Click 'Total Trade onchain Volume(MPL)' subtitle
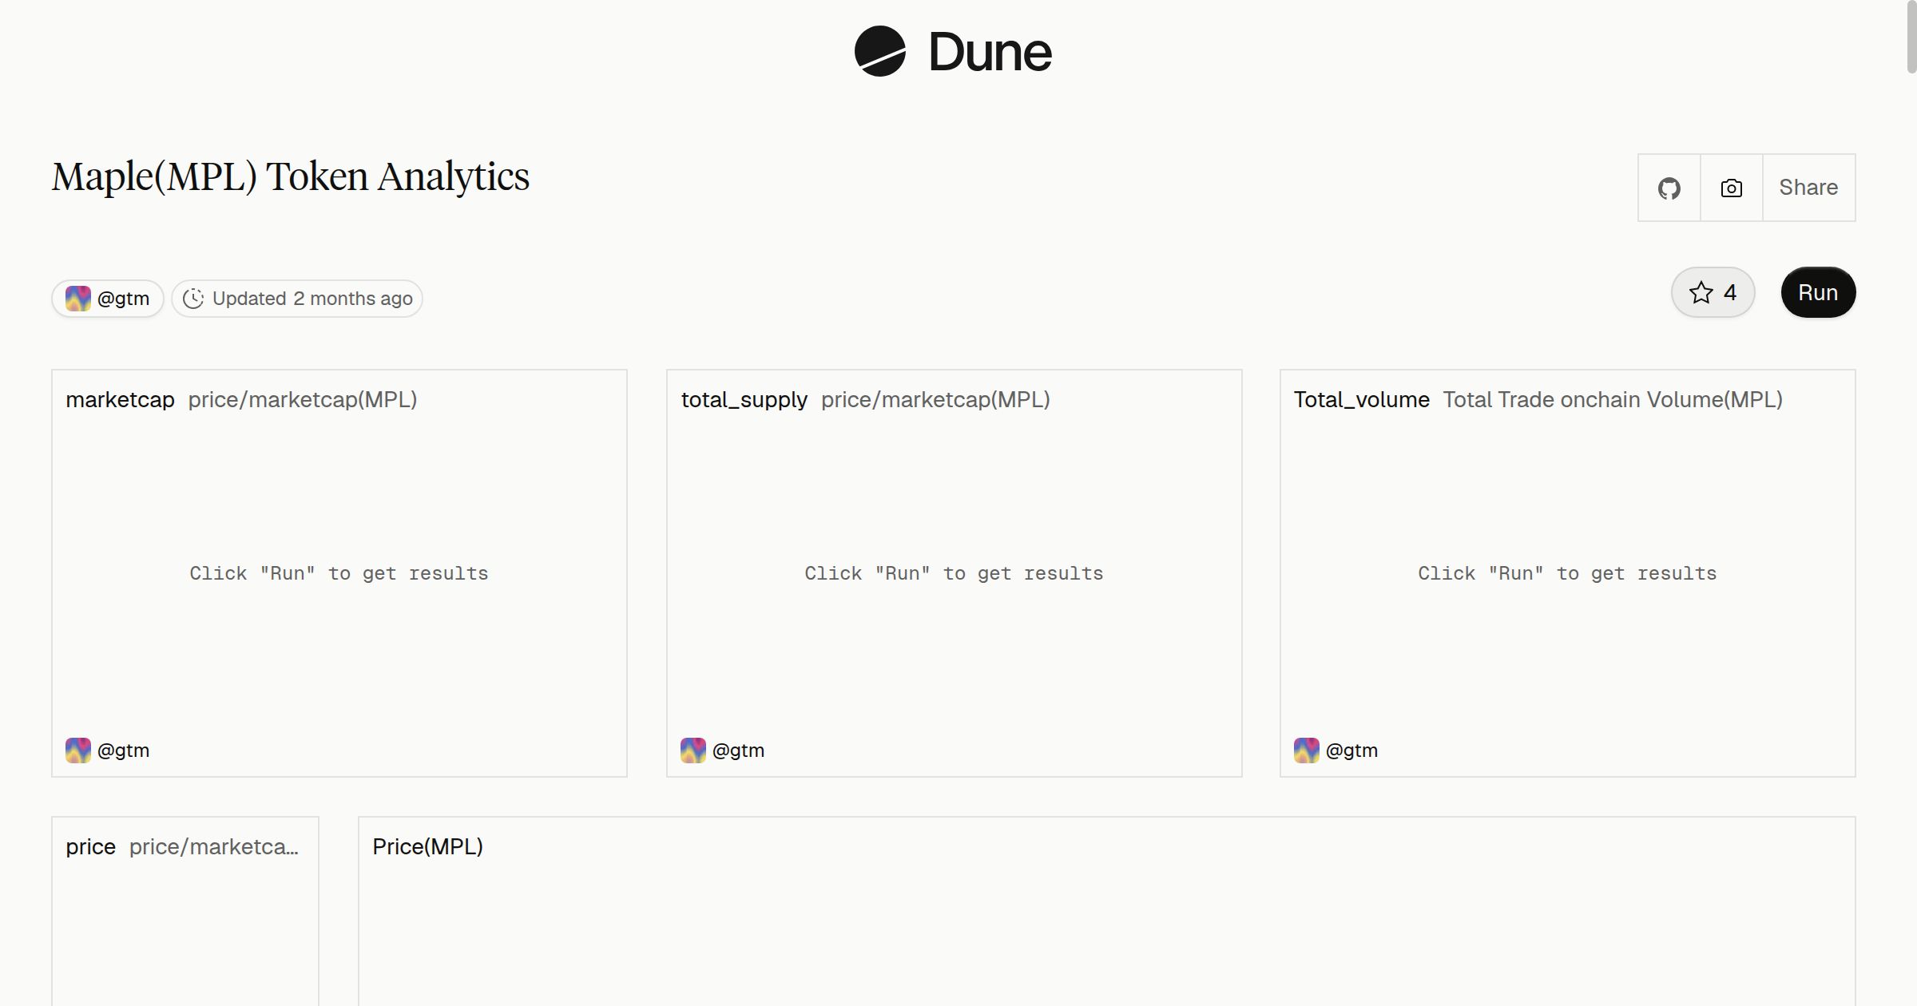This screenshot has height=1006, width=1917. [1613, 399]
